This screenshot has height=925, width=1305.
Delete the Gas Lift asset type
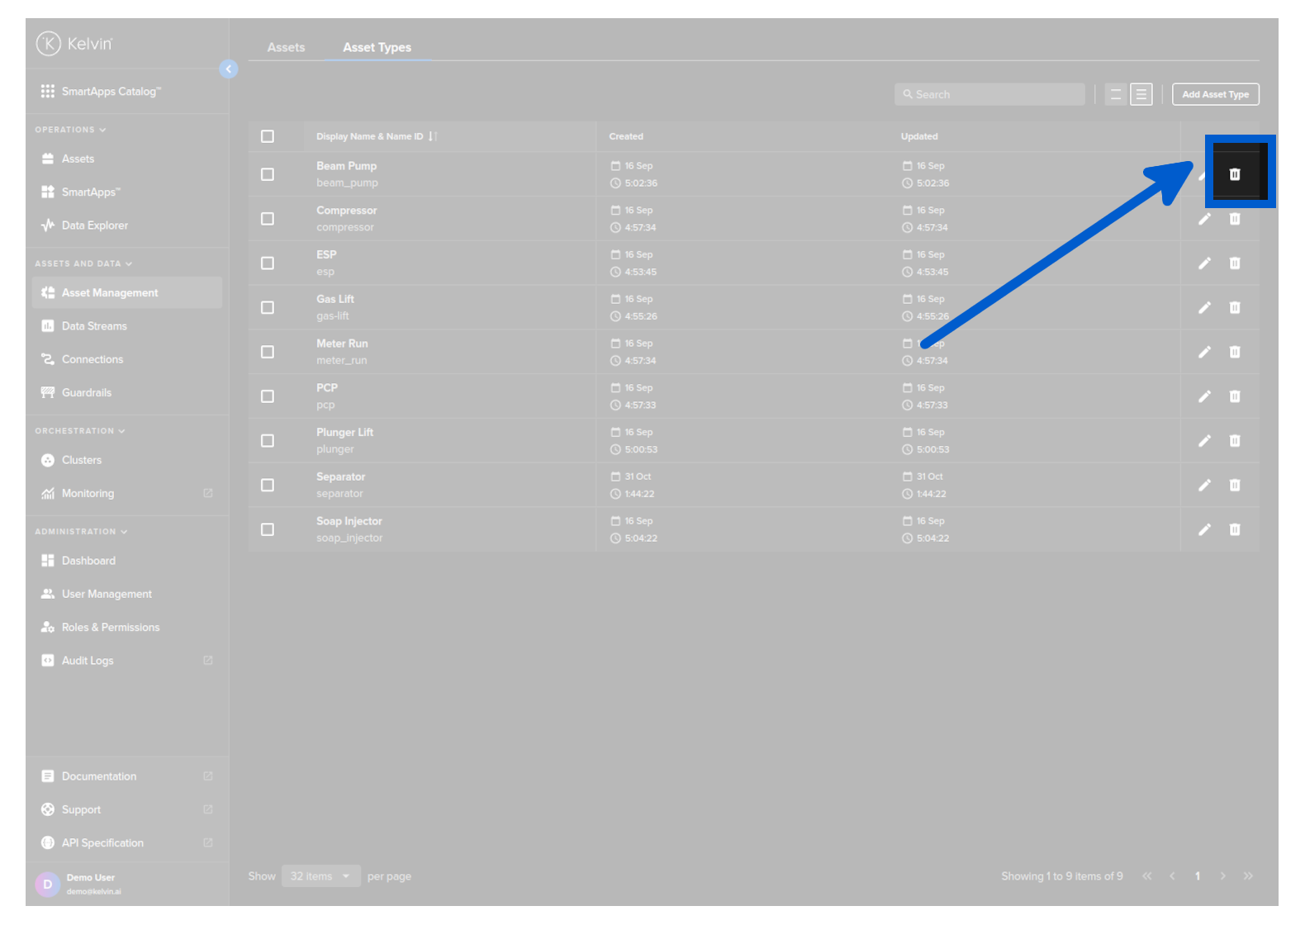coord(1234,308)
